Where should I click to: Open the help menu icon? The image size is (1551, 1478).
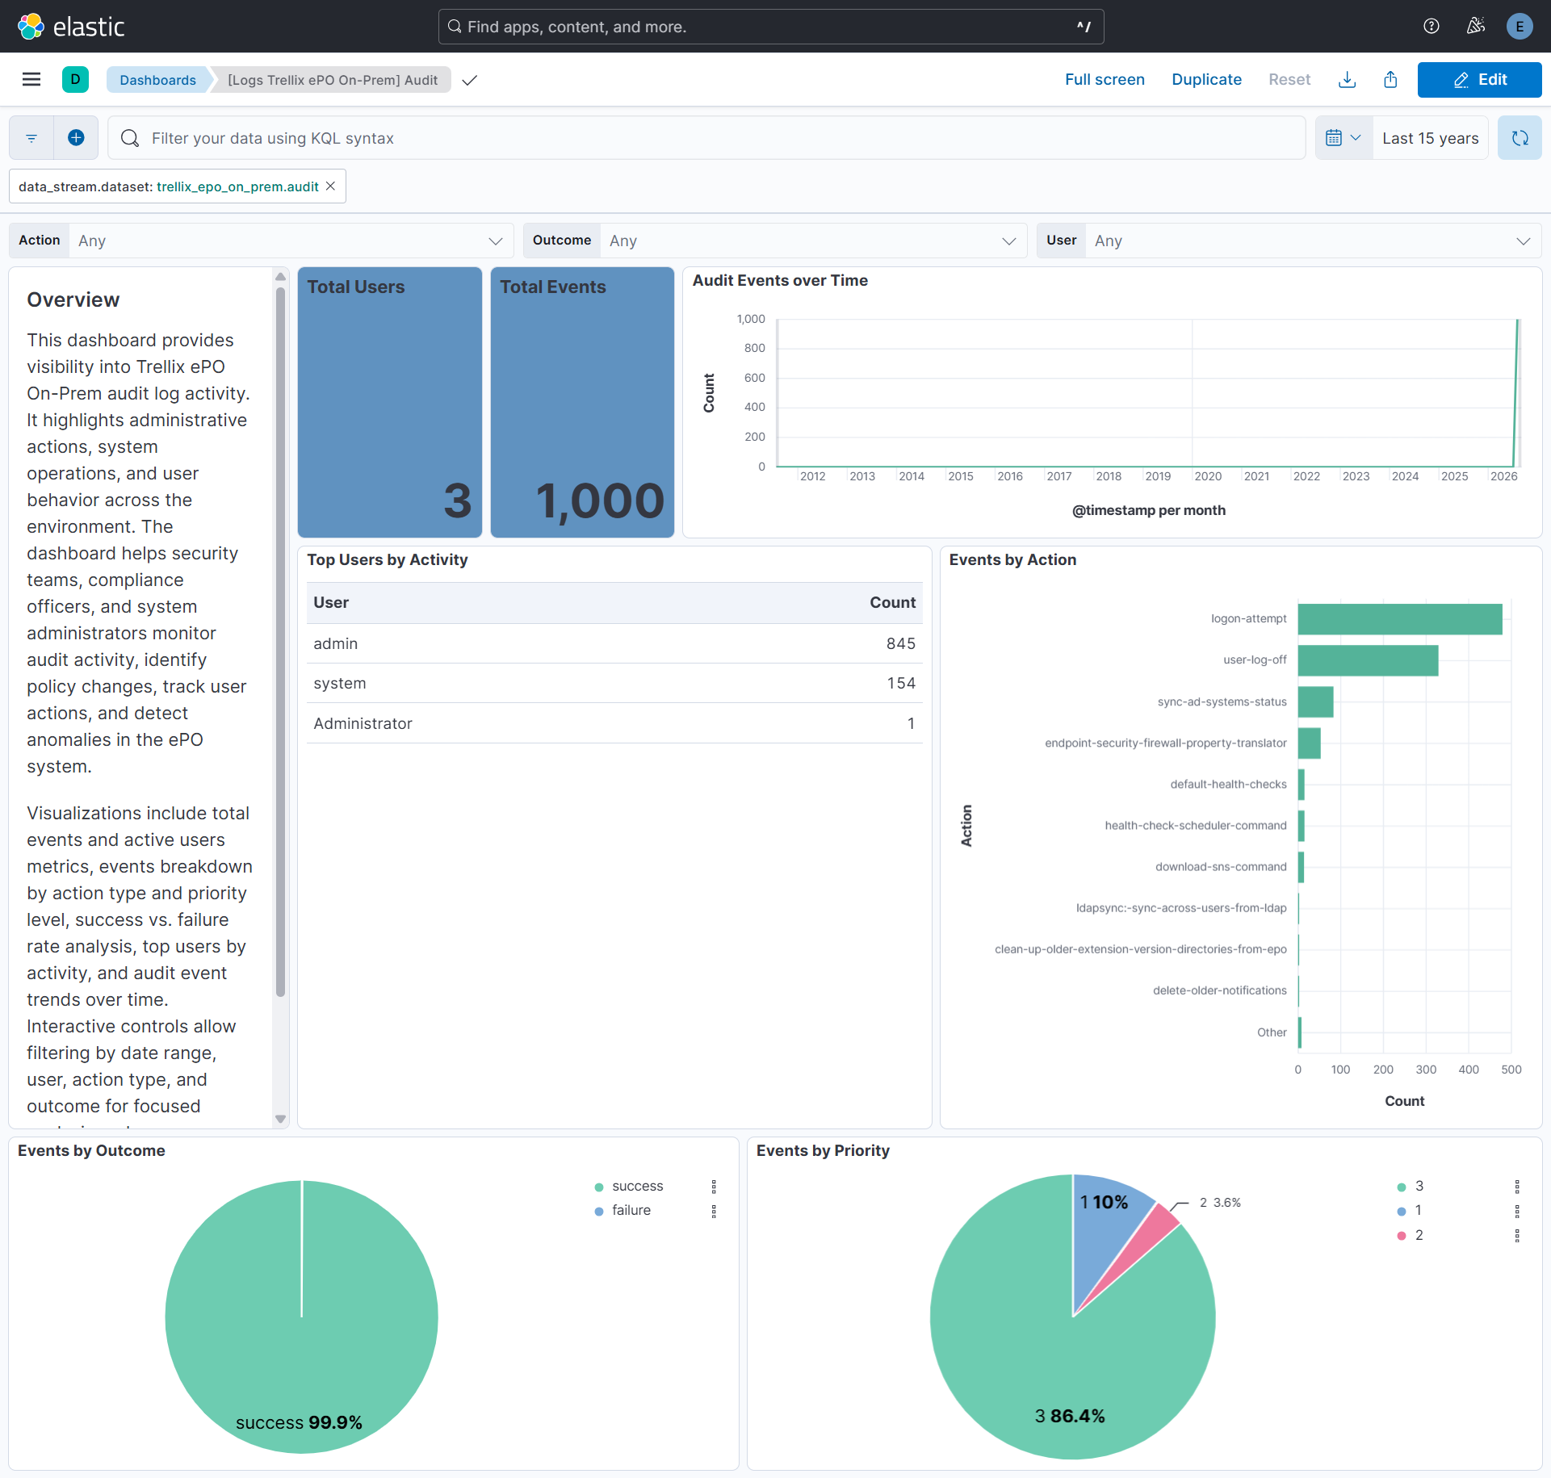1432,27
